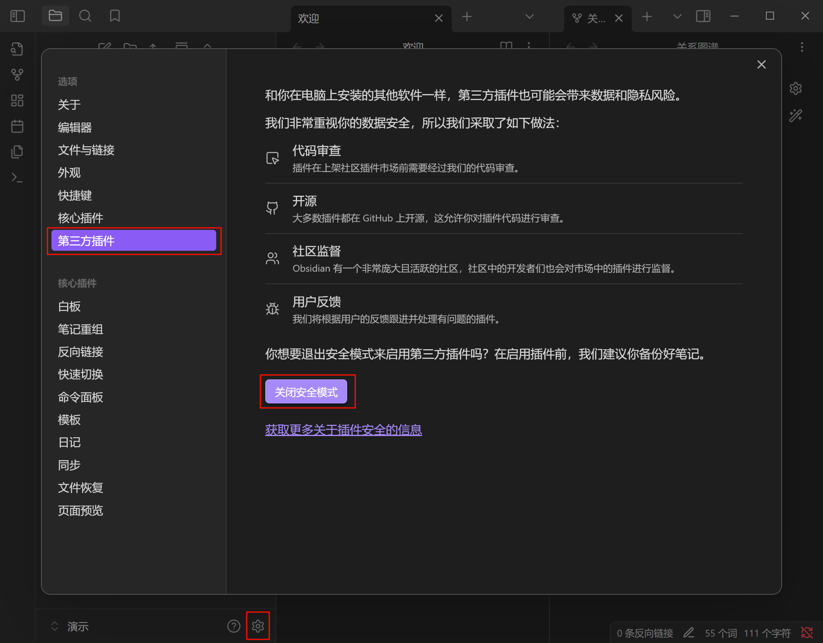Click the graph settings gear icon
This screenshot has width=823, height=643.
pyautogui.click(x=796, y=88)
